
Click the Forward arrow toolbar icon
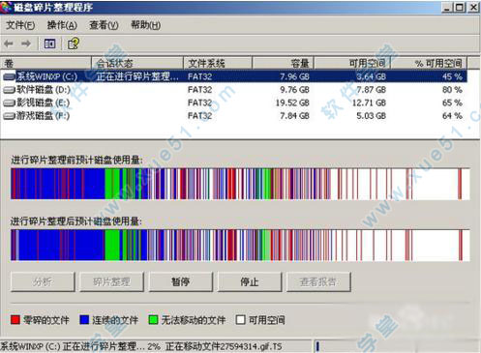coord(26,44)
